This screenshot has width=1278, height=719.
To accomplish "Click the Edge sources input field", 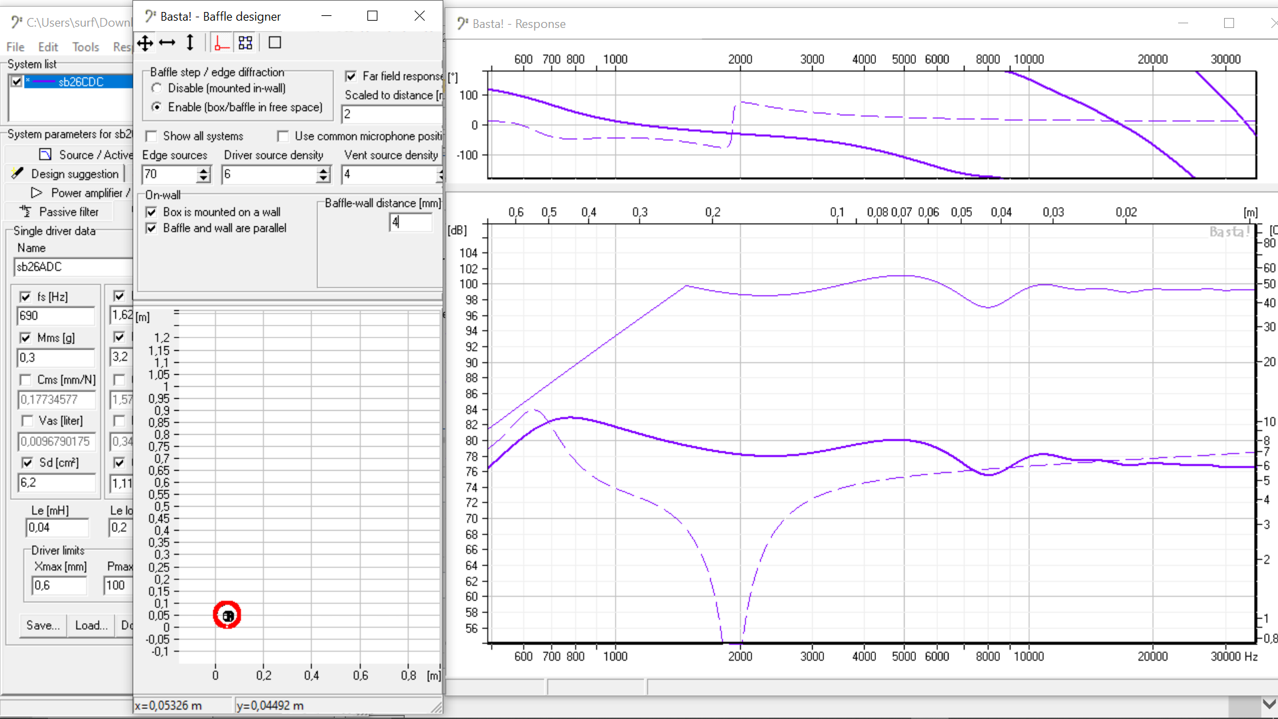I will pyautogui.click(x=170, y=174).
